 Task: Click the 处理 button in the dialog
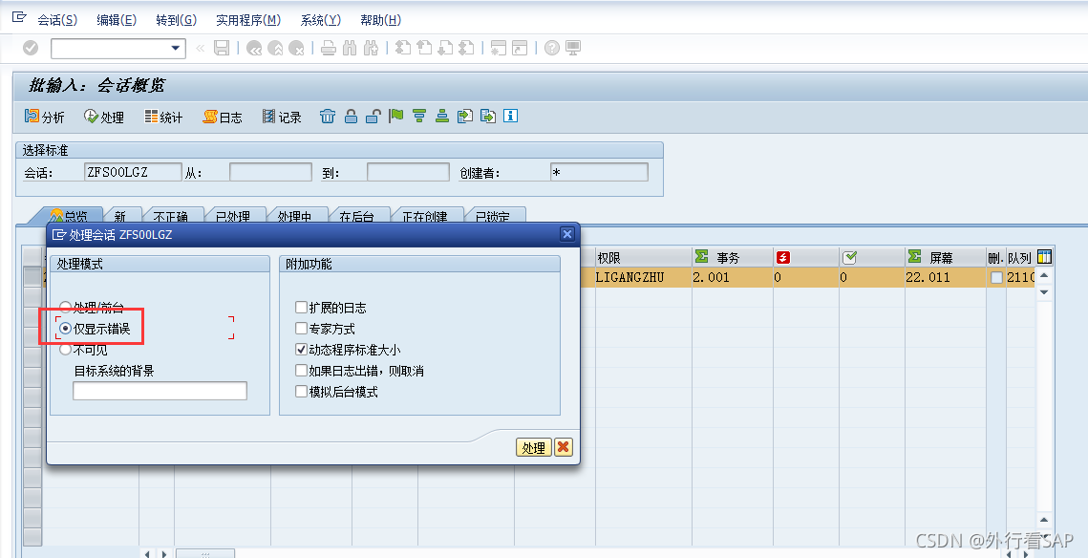(533, 446)
